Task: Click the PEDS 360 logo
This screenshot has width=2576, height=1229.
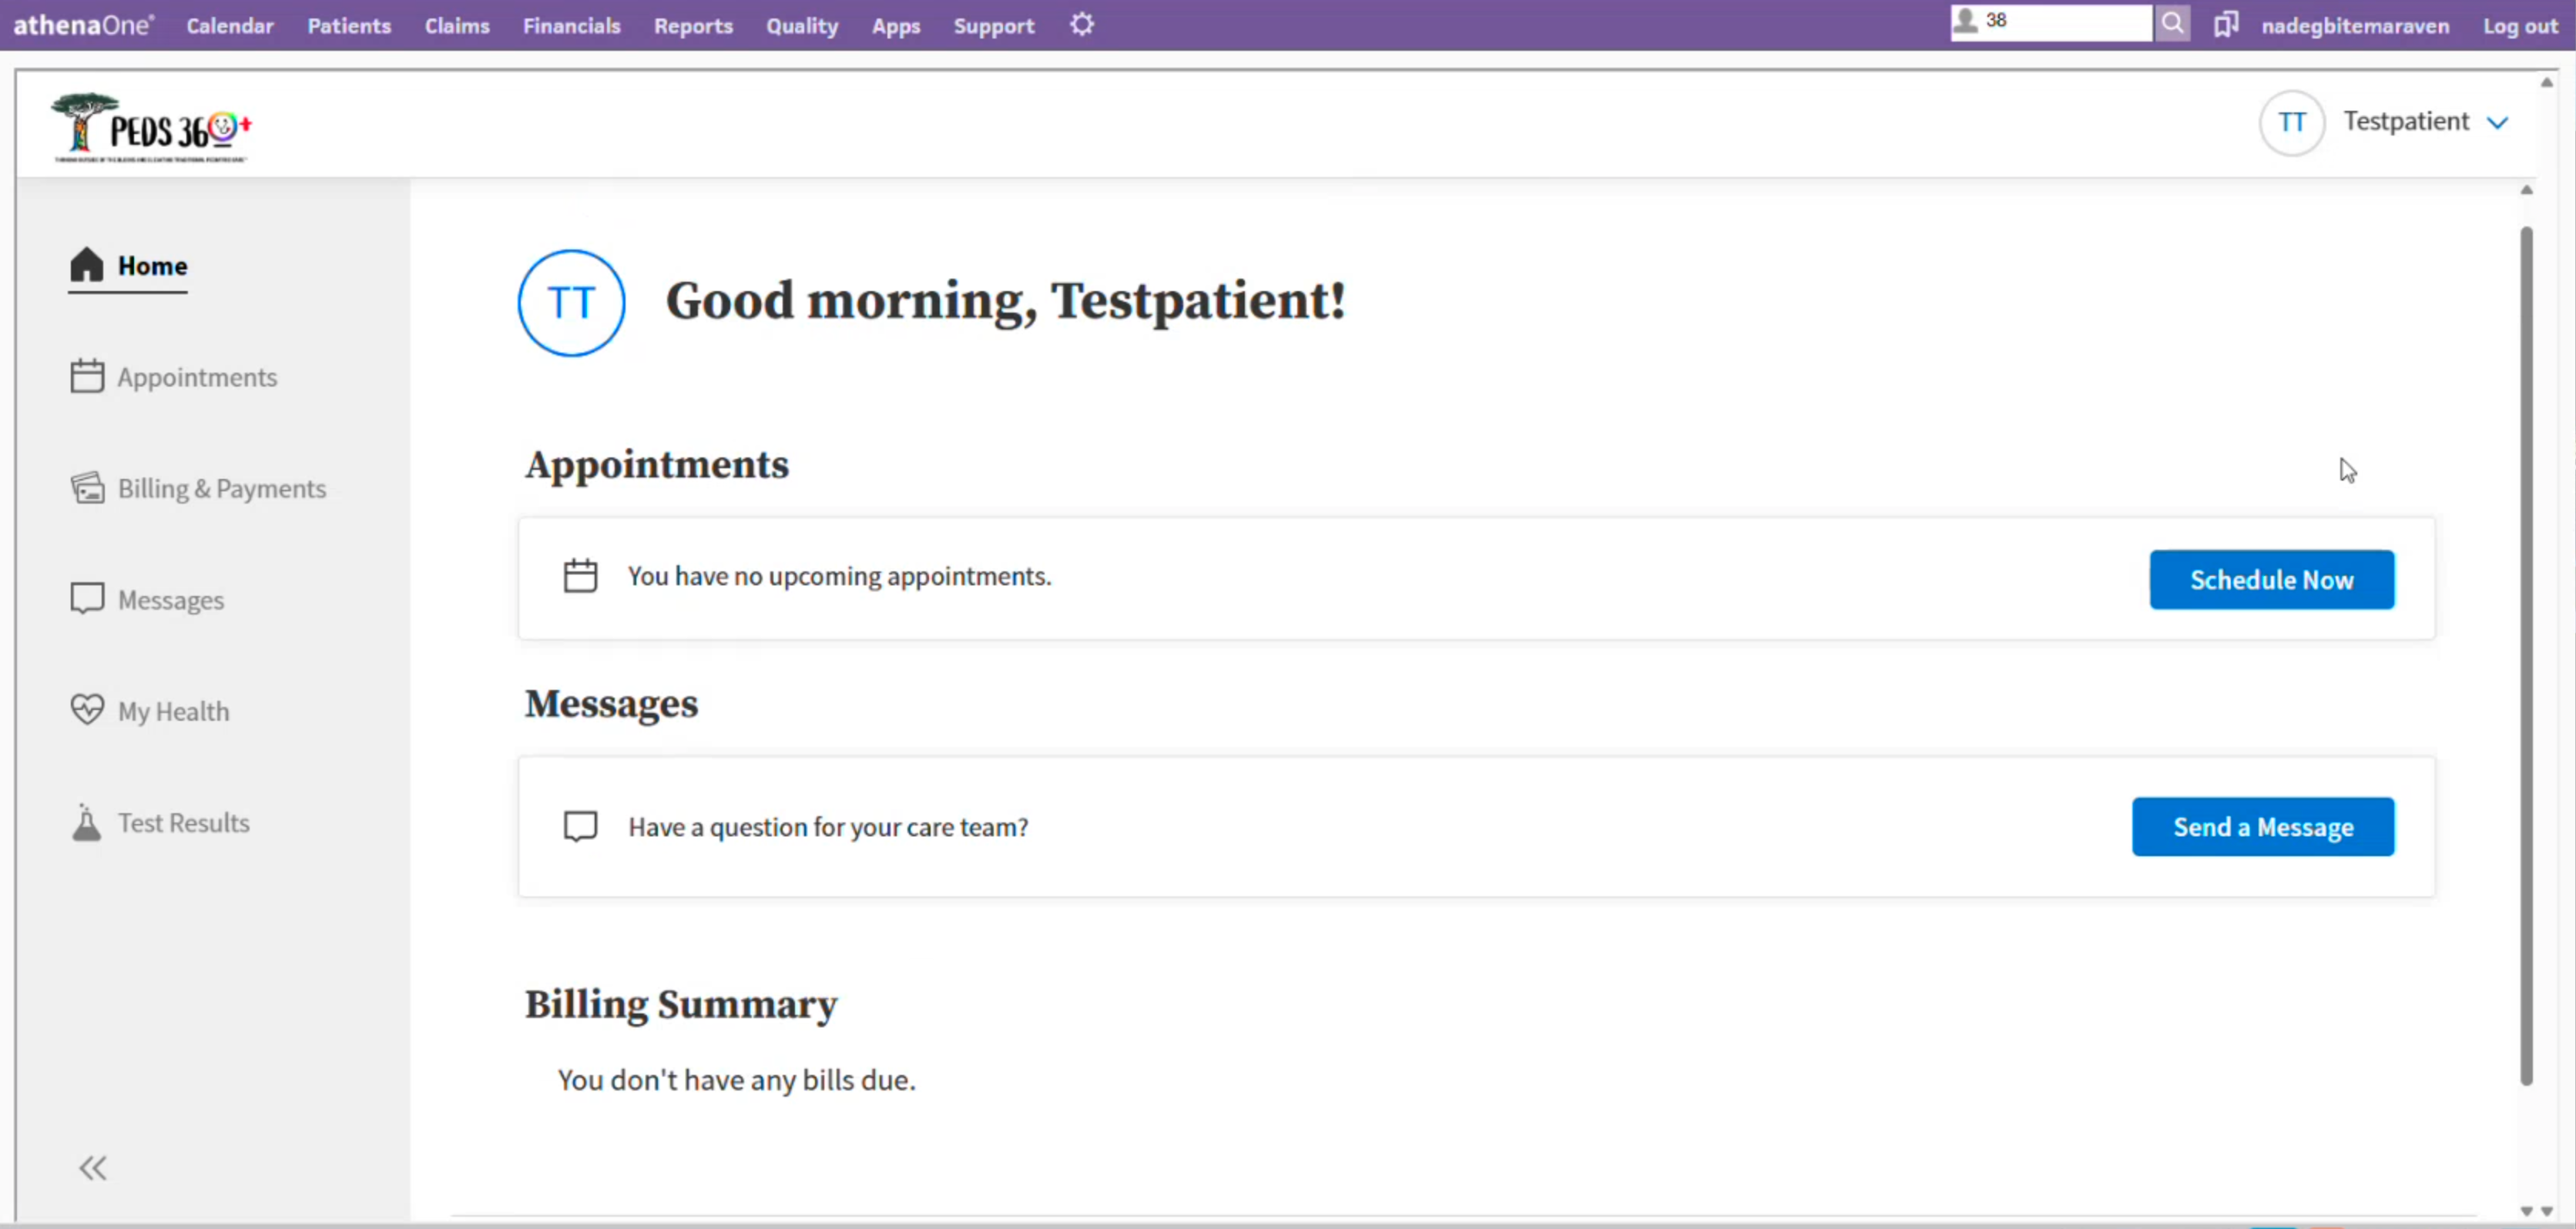Action: point(152,128)
